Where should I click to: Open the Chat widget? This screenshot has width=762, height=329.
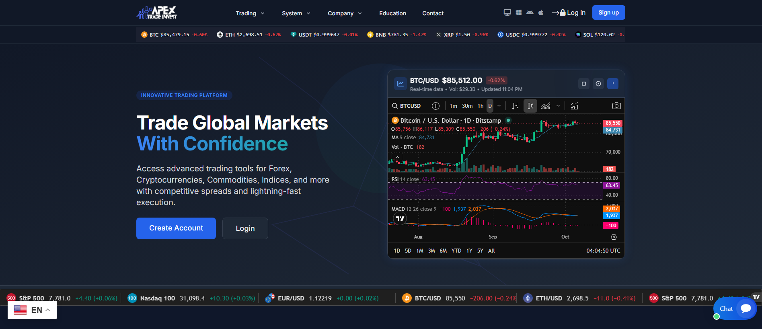[x=735, y=308]
